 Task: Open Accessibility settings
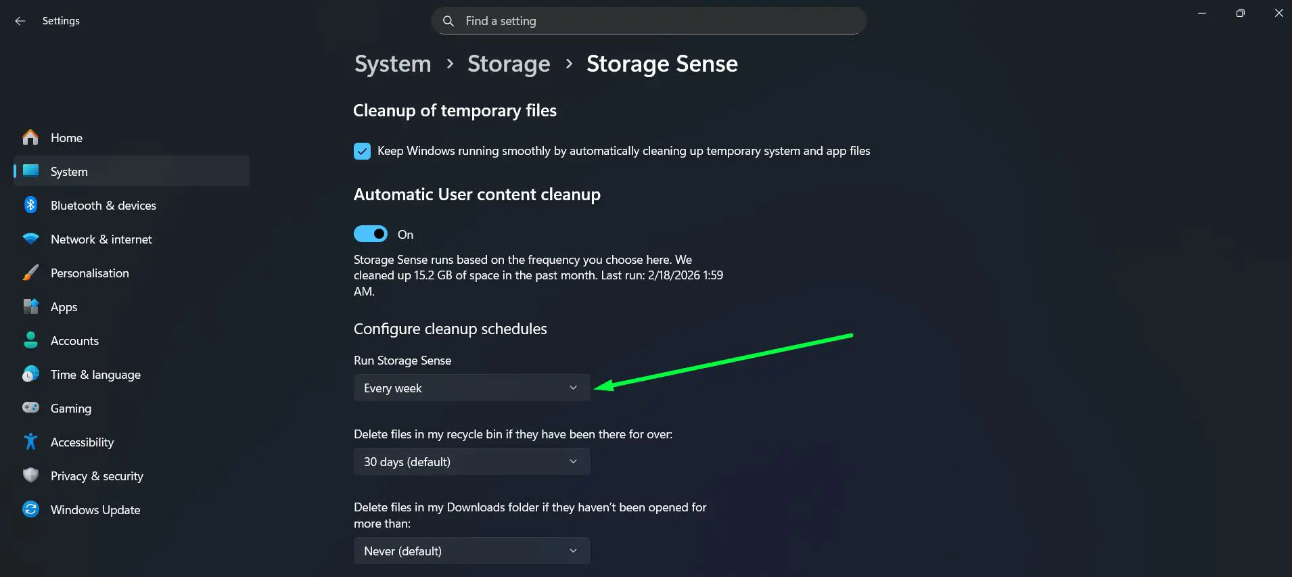click(81, 442)
